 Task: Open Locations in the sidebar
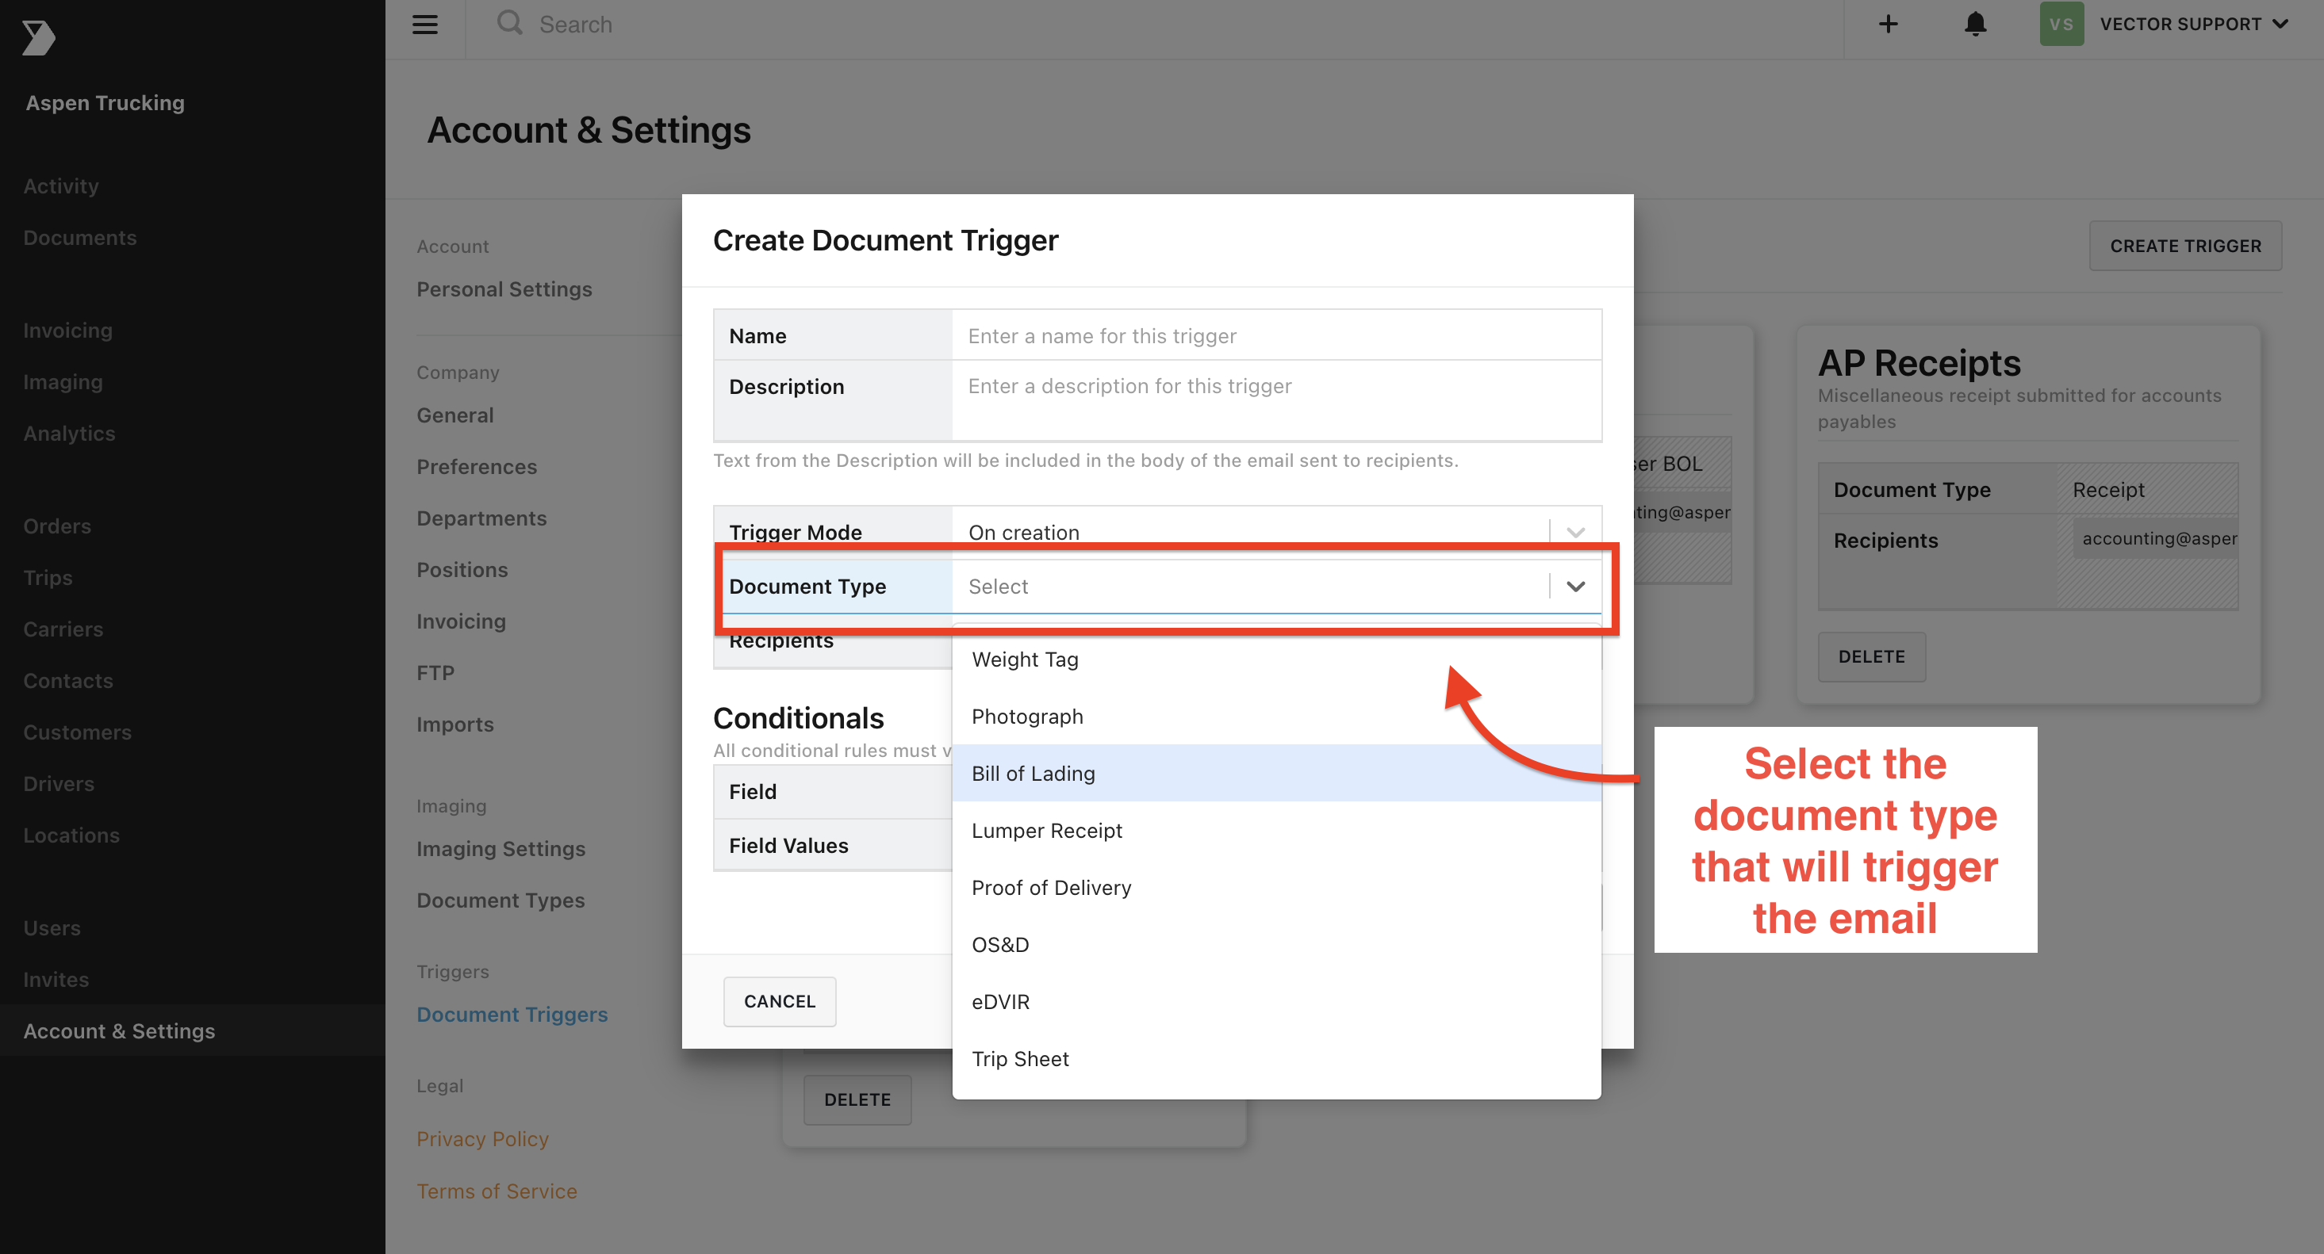tap(71, 835)
